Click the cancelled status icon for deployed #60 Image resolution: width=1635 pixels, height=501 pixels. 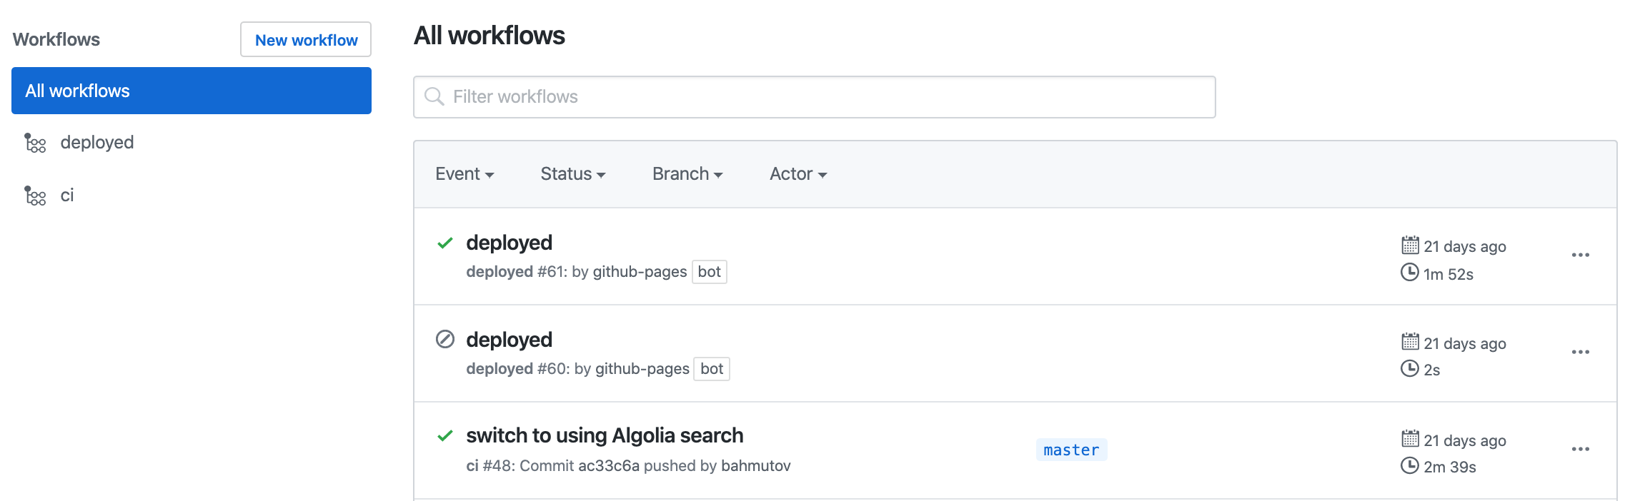445,339
